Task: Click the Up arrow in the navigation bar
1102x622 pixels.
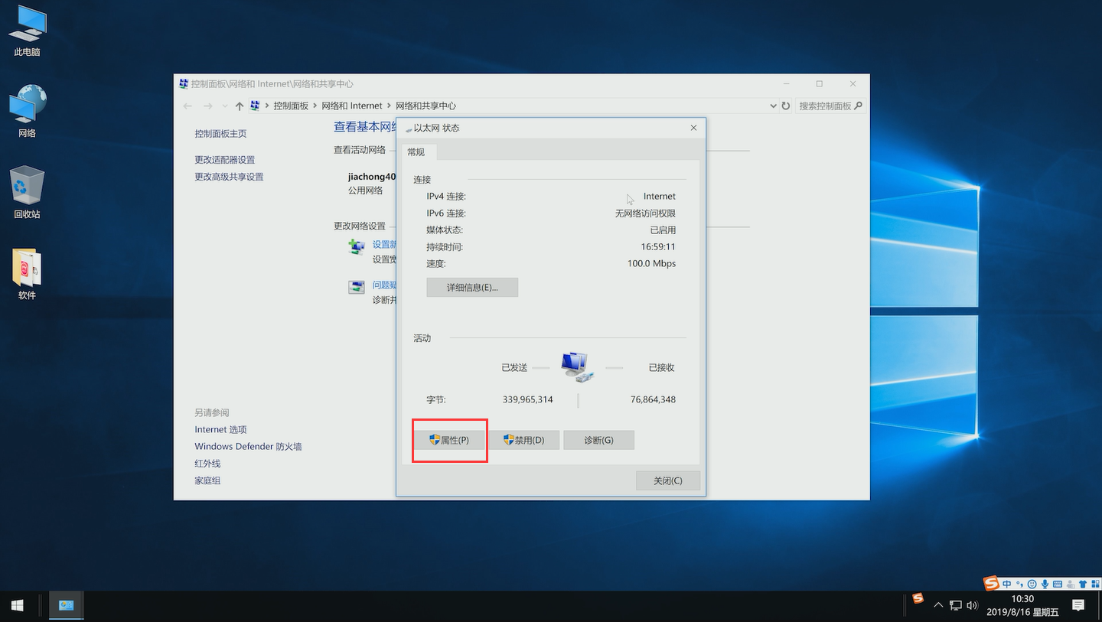Action: [x=240, y=106]
